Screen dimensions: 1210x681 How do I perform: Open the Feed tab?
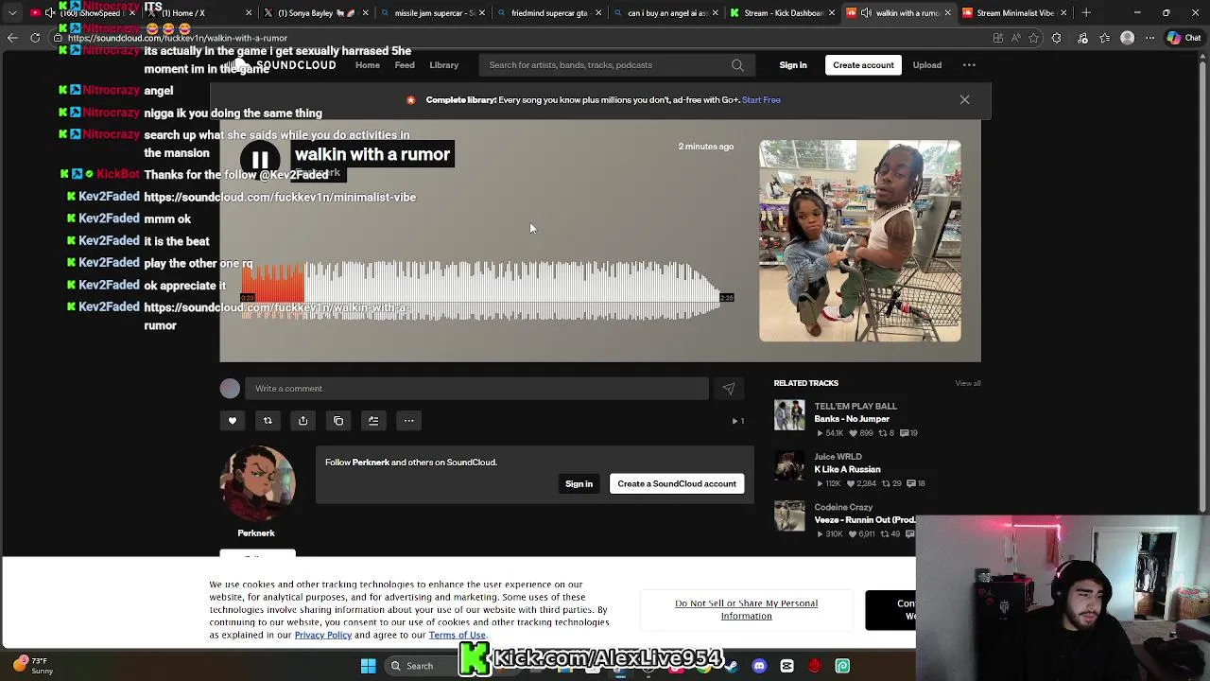point(405,65)
